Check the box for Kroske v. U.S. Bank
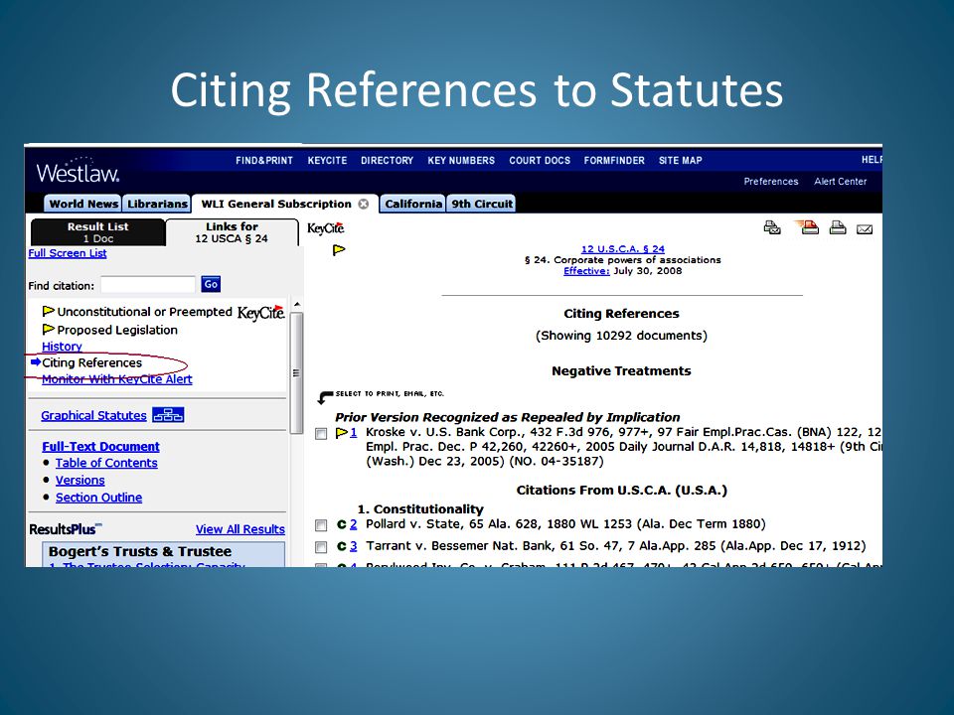Viewport: 954px width, 715px height. point(321,434)
